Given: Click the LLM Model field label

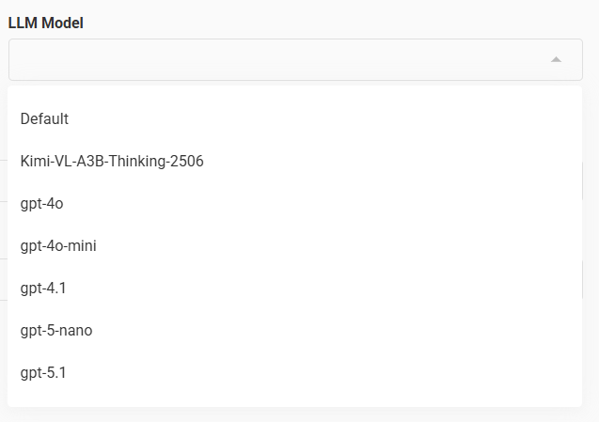Looking at the screenshot, I should point(46,23).
